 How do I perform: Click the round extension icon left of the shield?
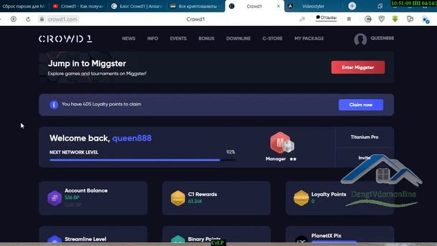point(368,19)
